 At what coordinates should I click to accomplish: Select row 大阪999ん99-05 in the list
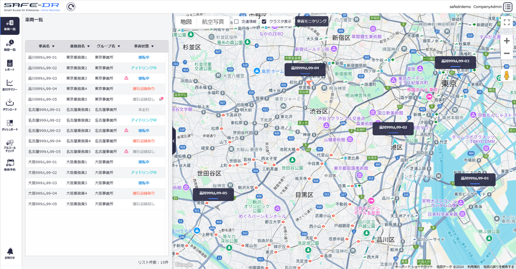(96, 204)
